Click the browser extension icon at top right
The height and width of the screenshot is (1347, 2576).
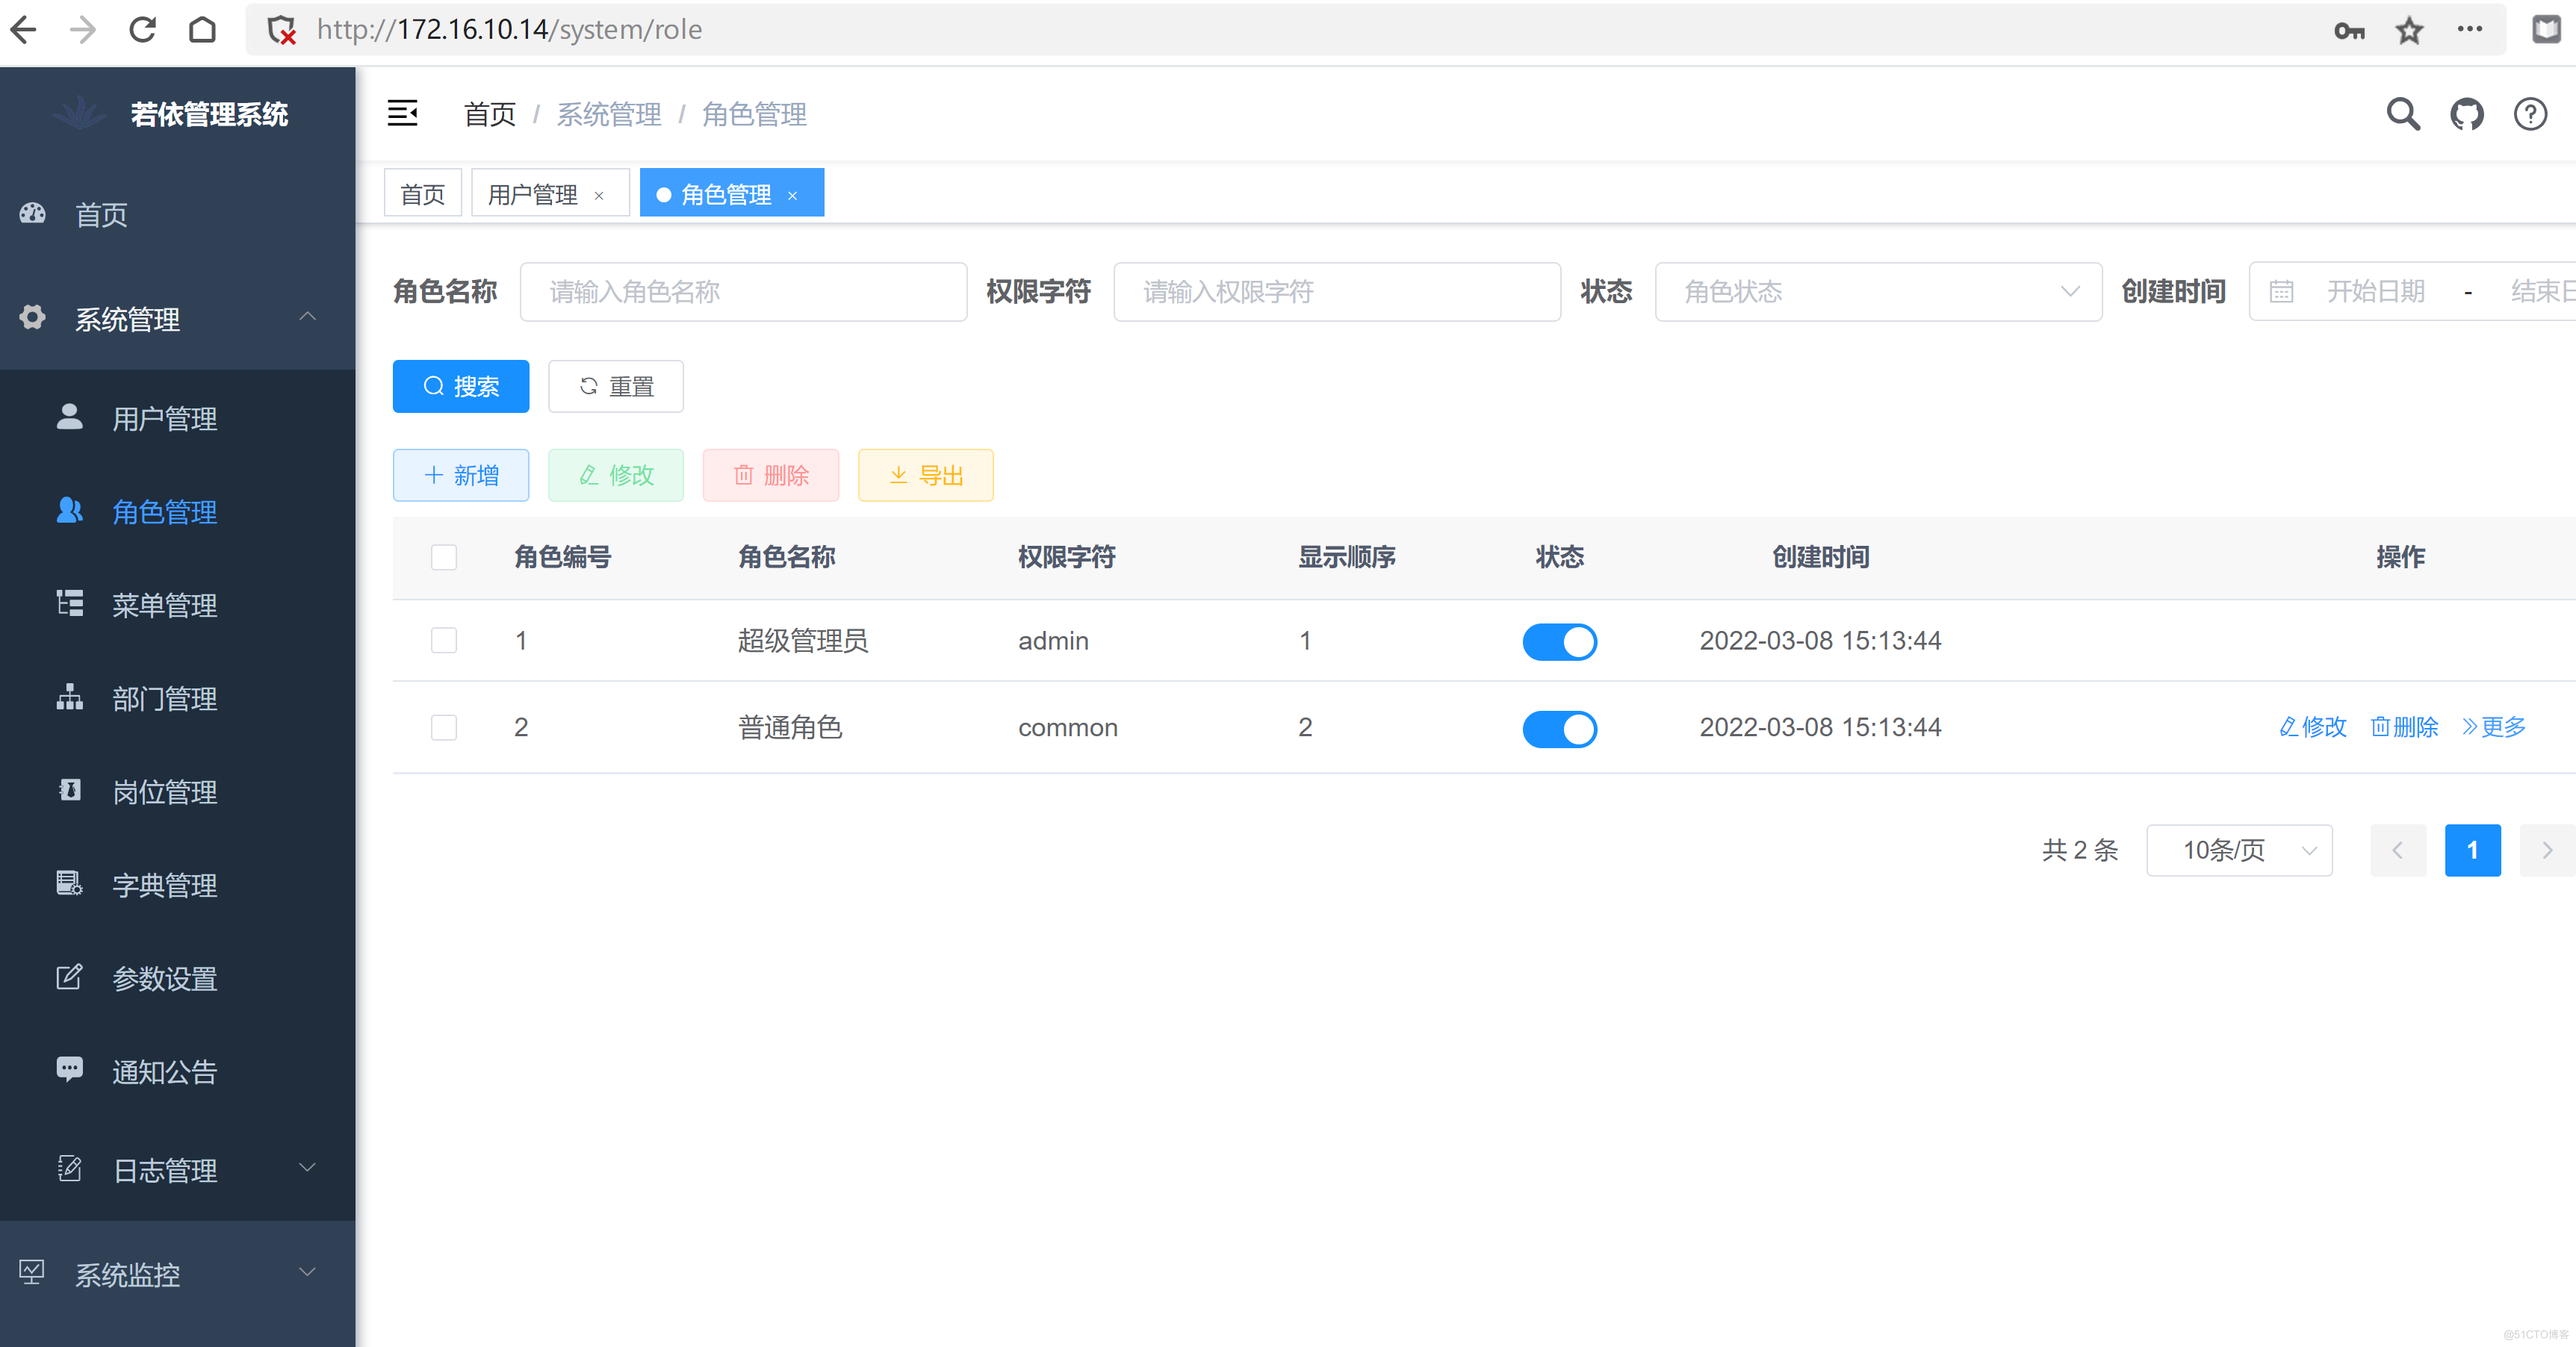[2546, 29]
